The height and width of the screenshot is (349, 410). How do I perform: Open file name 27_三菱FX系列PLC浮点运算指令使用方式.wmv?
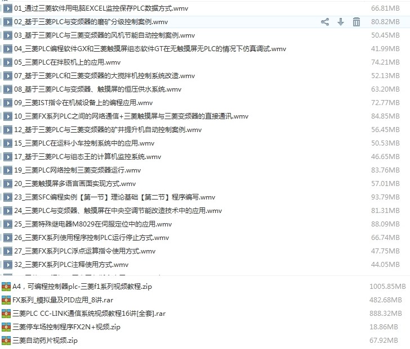(x=84, y=251)
